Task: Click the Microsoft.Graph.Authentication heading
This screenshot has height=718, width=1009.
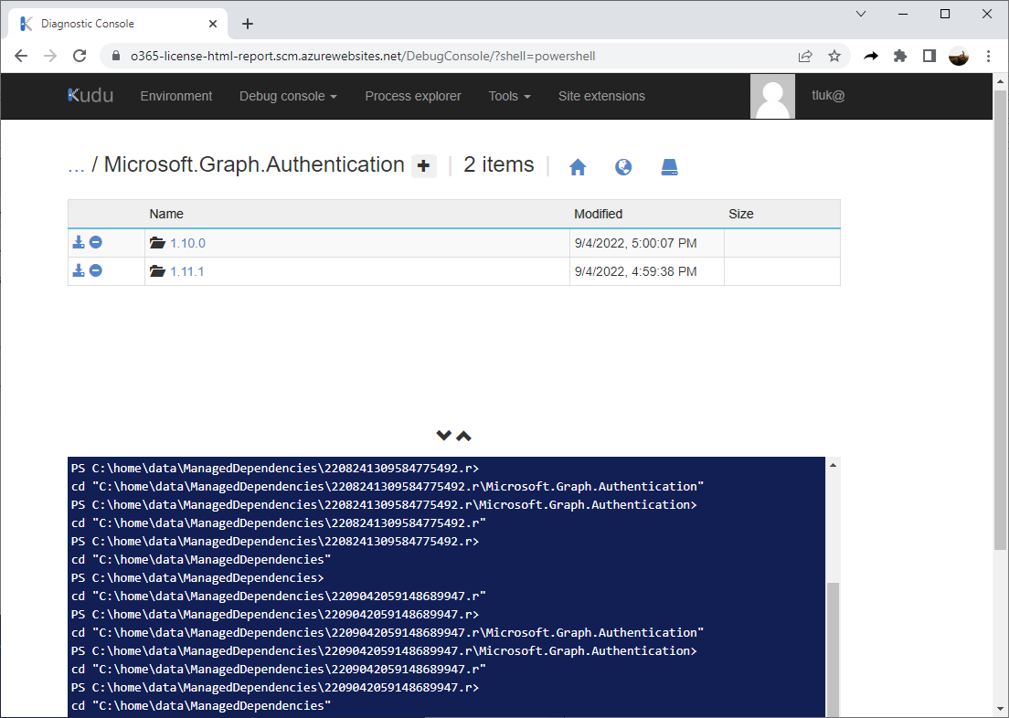Action: (x=254, y=164)
